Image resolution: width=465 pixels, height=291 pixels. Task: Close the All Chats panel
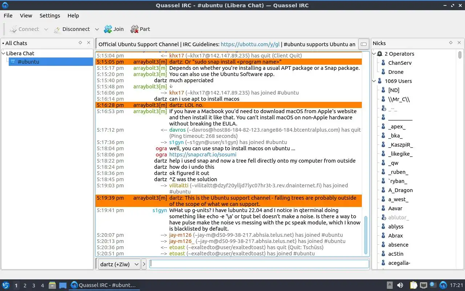pos(88,43)
